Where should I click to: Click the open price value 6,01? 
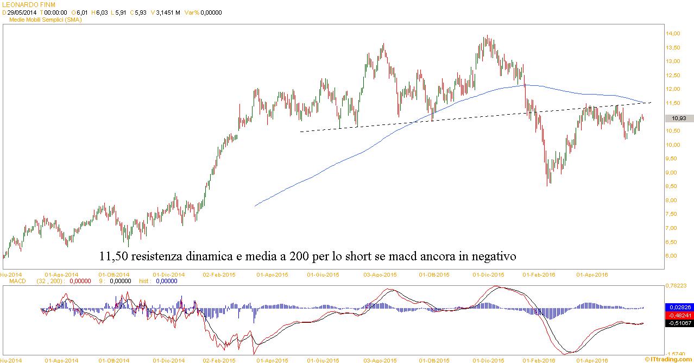pos(83,12)
